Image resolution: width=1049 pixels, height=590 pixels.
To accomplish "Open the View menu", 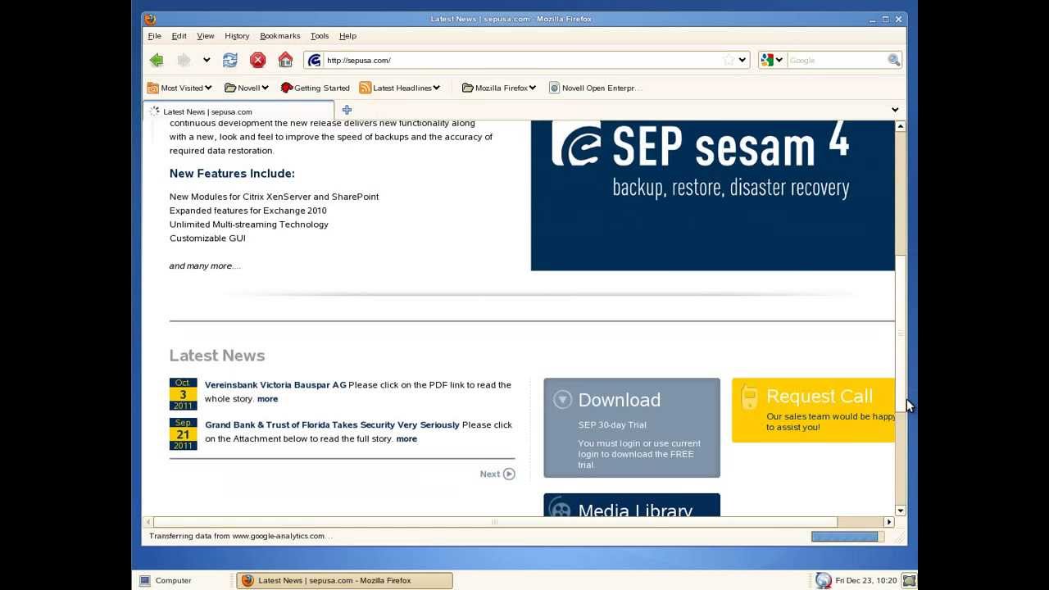I will pos(205,36).
